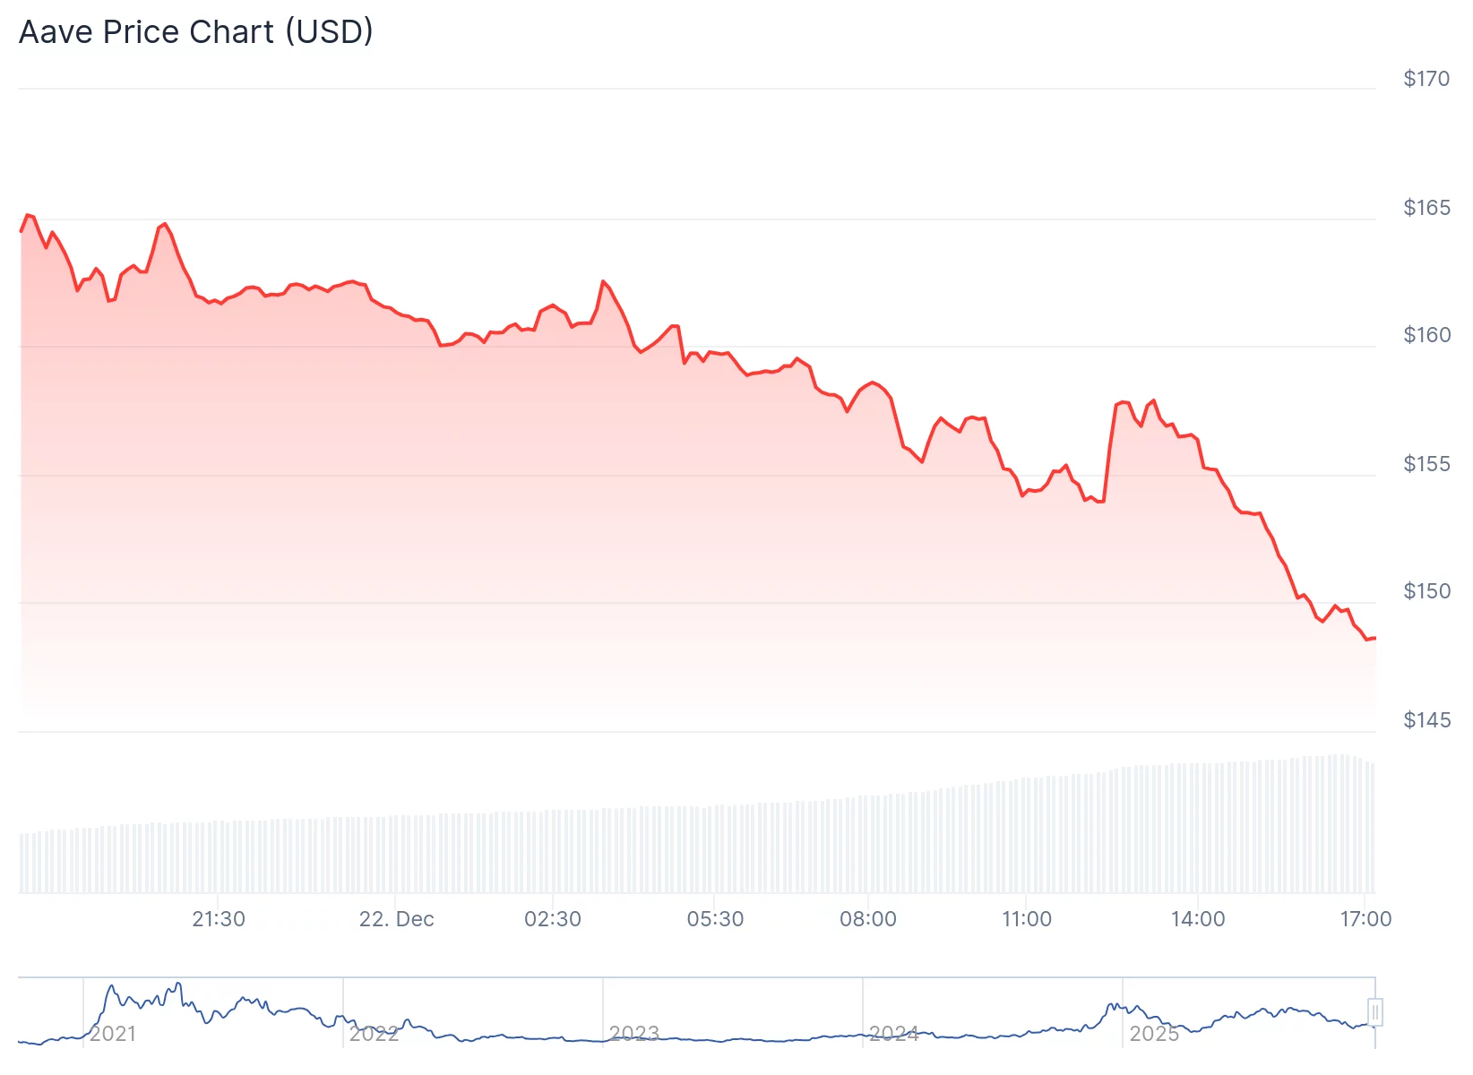Click the 11:00 time axis label

click(1027, 919)
